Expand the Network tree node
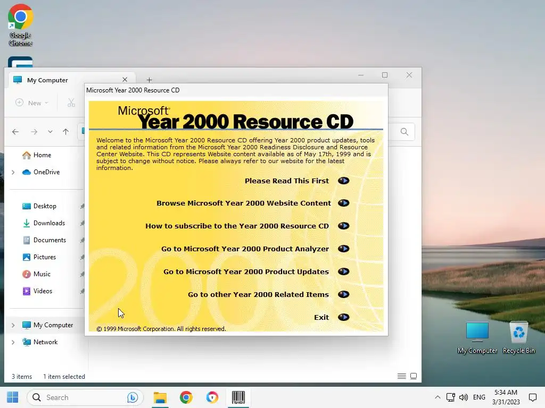Viewport: 545px width, 408px height. click(x=13, y=342)
